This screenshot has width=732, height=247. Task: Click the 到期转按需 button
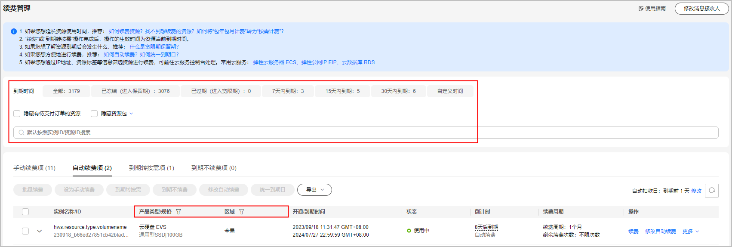tap(128, 190)
